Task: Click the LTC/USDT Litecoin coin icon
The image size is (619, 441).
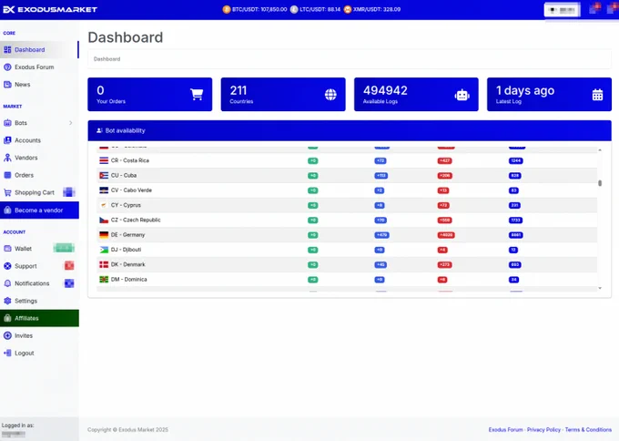Action: (294, 9)
